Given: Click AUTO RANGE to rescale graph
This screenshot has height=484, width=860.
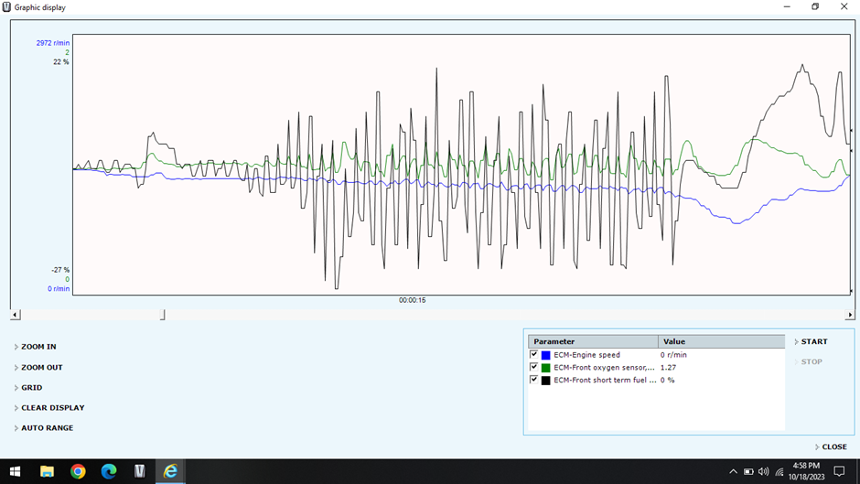Looking at the screenshot, I should [47, 428].
